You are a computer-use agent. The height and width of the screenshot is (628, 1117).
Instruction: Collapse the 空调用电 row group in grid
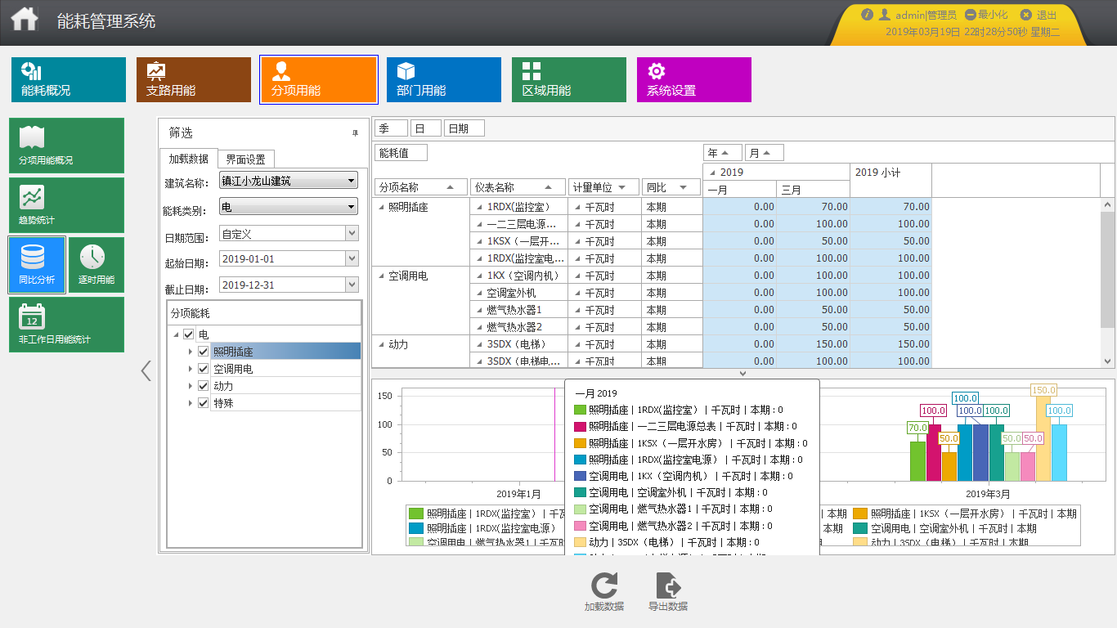[x=381, y=276]
